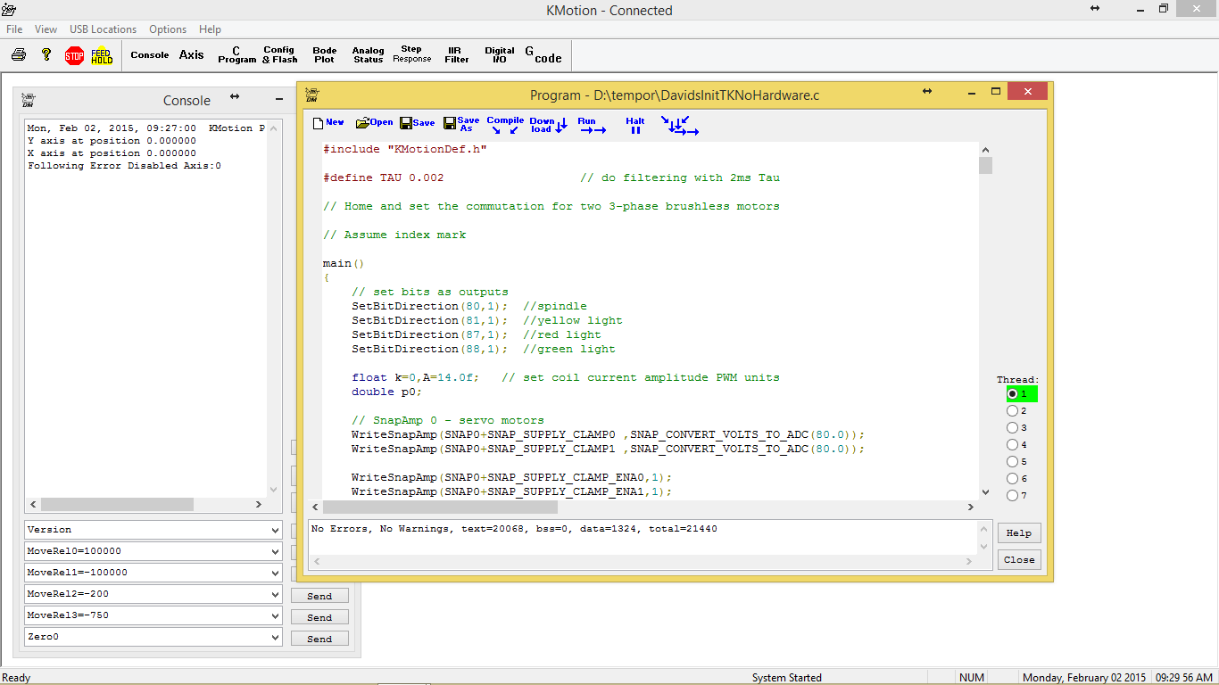Click the code editor horizontal scrollbar thumb
Viewport: 1219px width, 685px height.
[x=442, y=508]
